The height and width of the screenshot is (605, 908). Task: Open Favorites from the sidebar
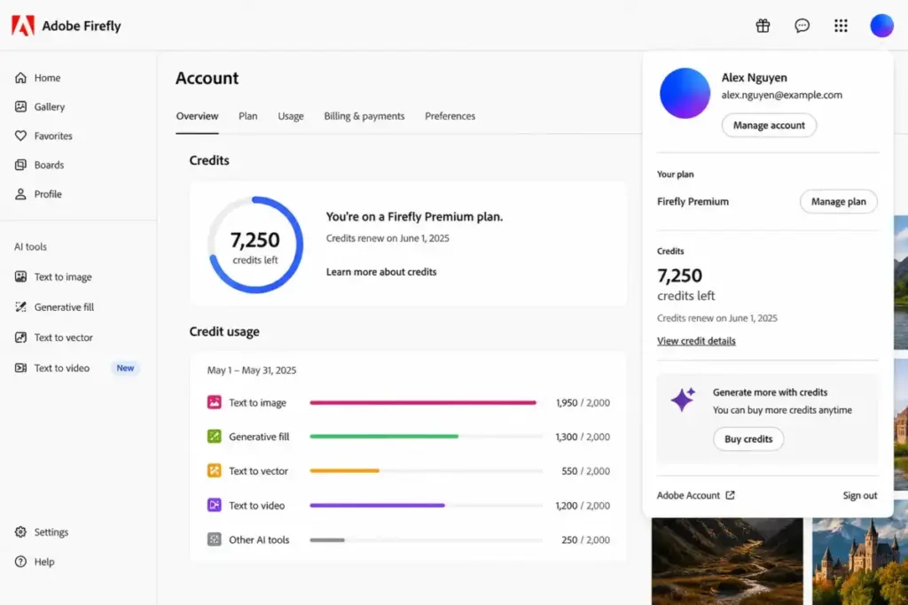pos(53,136)
